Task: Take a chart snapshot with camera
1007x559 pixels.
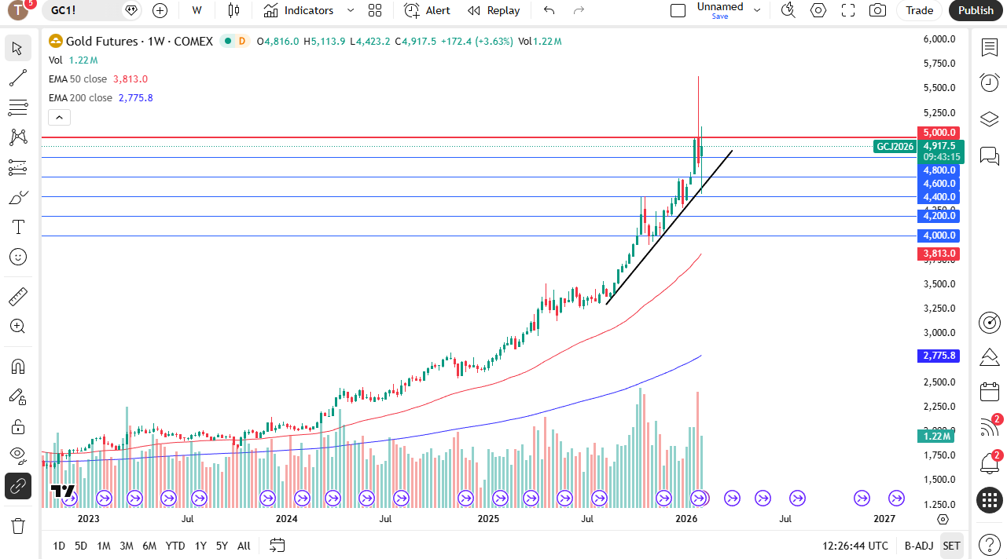Action: click(x=877, y=10)
